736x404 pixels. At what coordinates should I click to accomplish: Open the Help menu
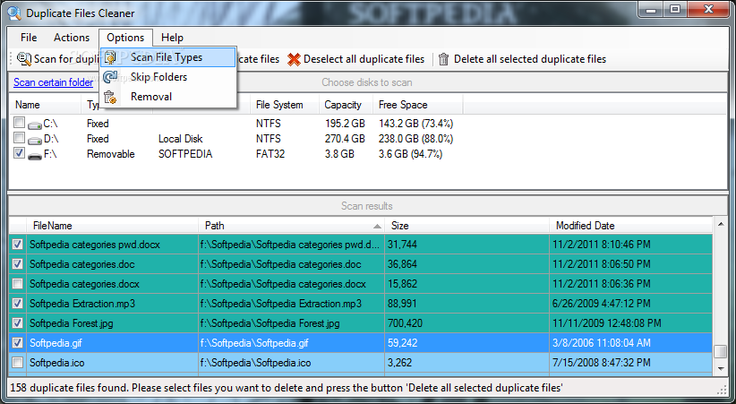[x=172, y=38]
